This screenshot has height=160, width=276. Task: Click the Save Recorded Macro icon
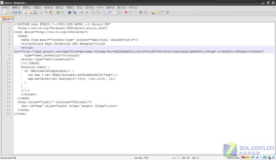coord(146,12)
